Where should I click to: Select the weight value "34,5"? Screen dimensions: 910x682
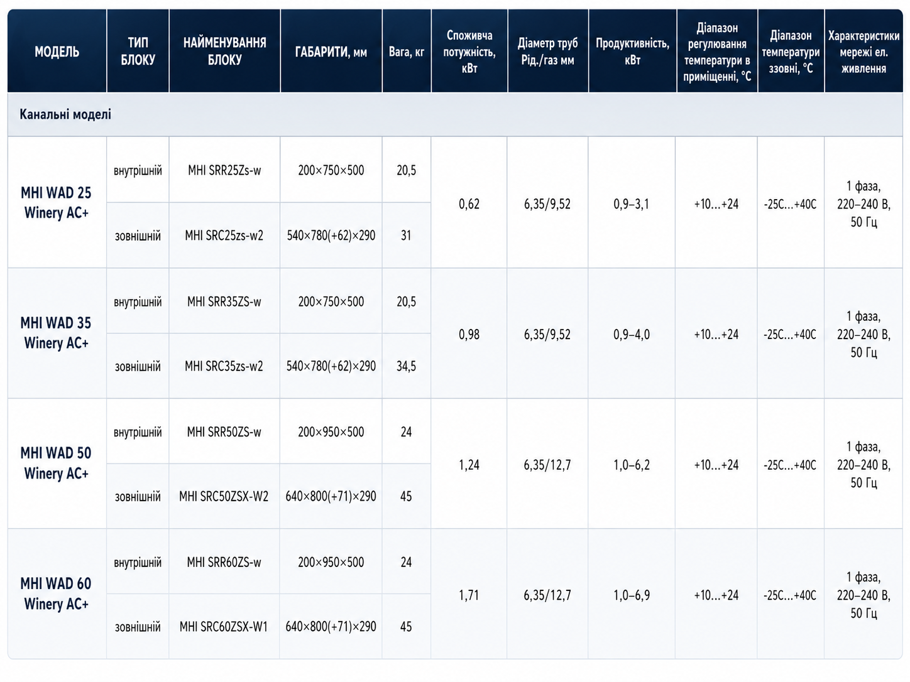tap(407, 366)
